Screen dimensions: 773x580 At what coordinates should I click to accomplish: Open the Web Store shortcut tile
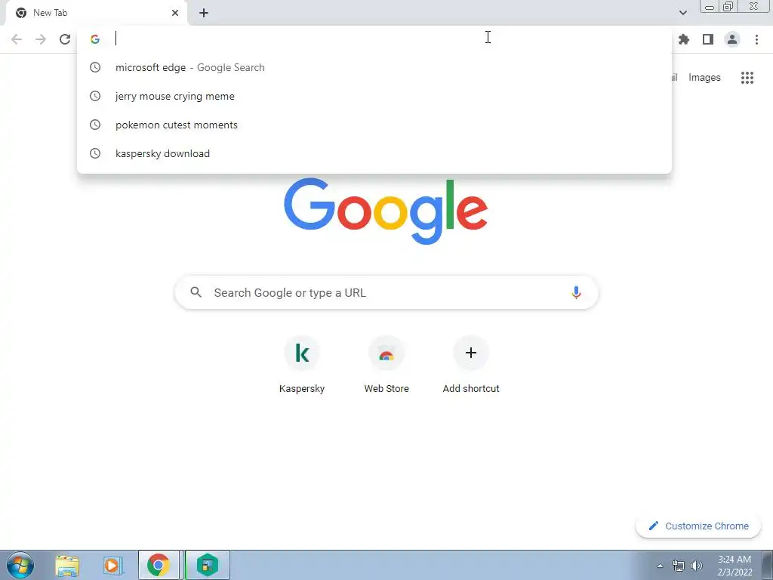coord(386,366)
